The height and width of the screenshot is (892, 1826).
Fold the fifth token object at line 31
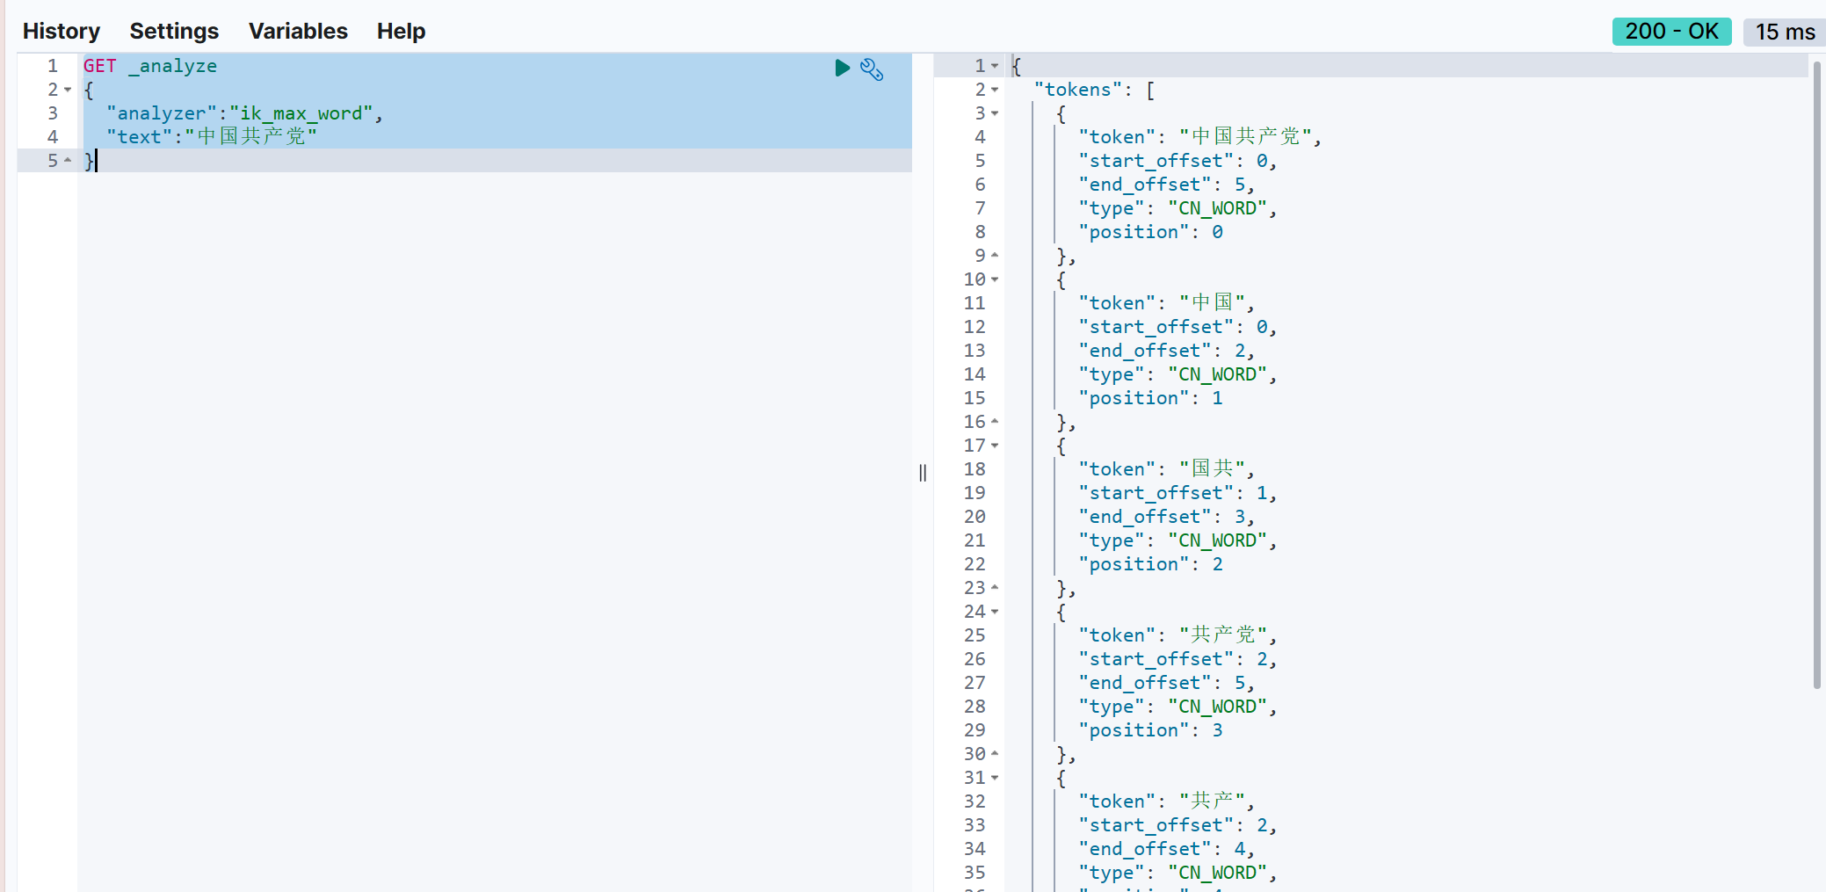pos(995,778)
